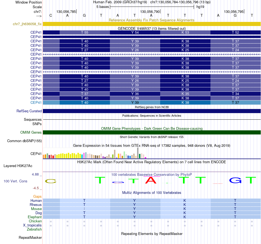Image resolution: width=261 pixels, height=244 pixels.
Task: Click the Window Position label
Action: point(29,2)
